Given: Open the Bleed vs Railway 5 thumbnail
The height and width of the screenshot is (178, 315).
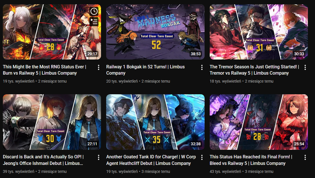Looking at the screenshot, I should tap(259, 122).
